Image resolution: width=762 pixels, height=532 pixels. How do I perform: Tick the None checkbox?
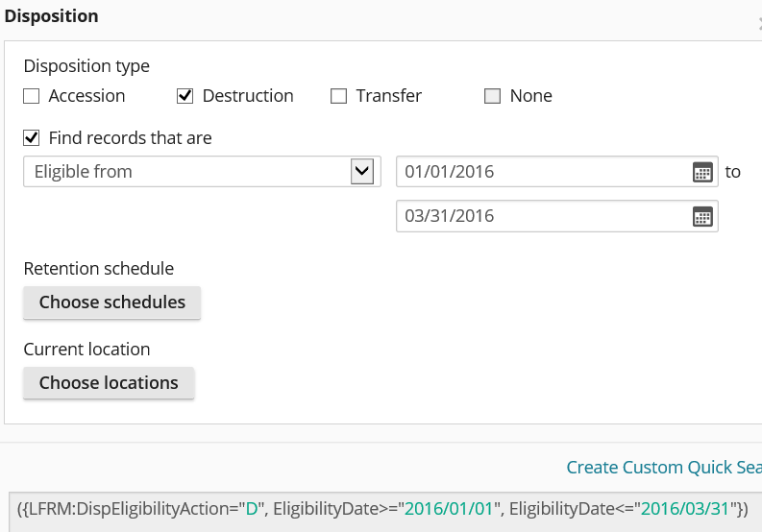tap(492, 96)
